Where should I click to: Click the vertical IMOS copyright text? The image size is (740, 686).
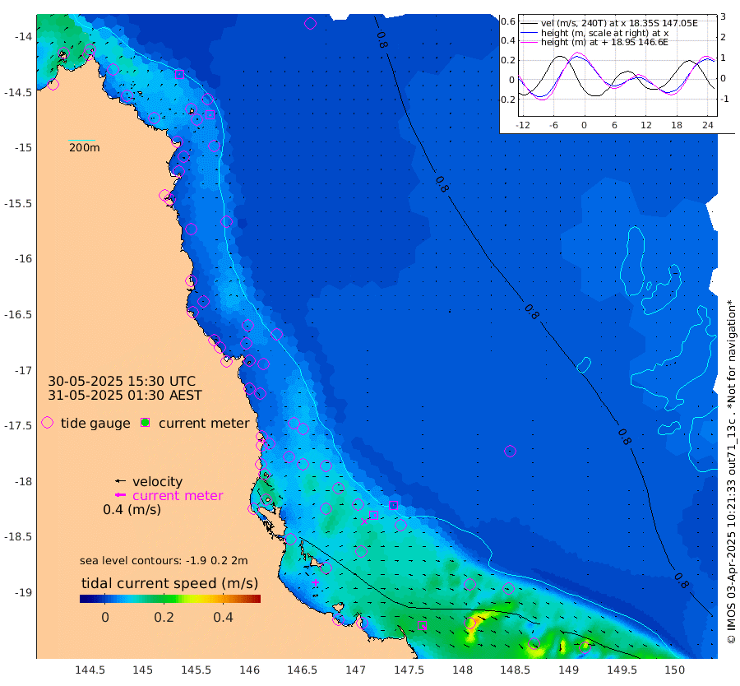(x=731, y=471)
